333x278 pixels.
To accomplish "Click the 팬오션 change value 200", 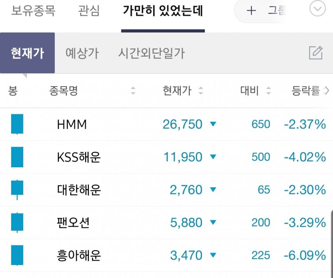I will click(x=261, y=222).
